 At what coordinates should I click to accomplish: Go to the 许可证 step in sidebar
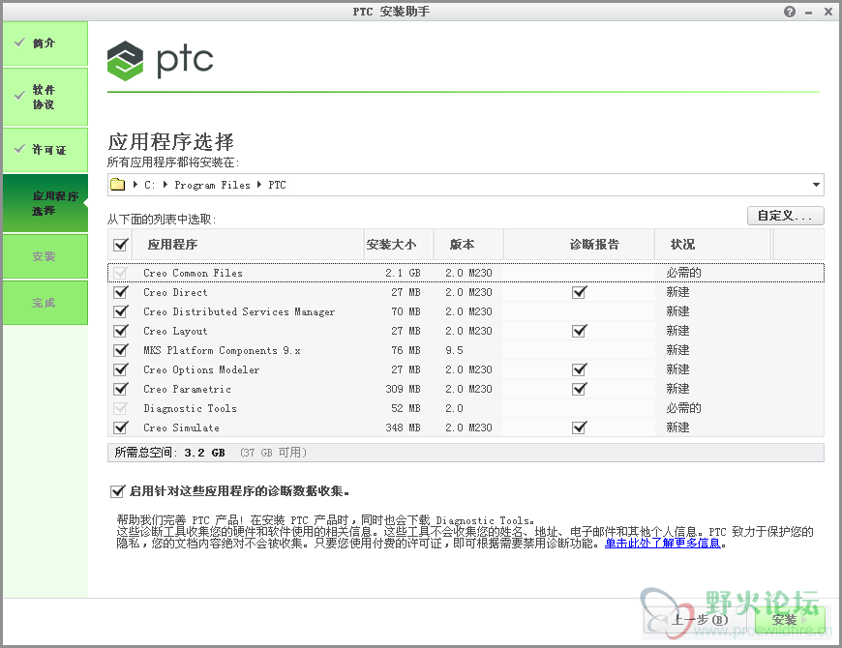point(45,150)
